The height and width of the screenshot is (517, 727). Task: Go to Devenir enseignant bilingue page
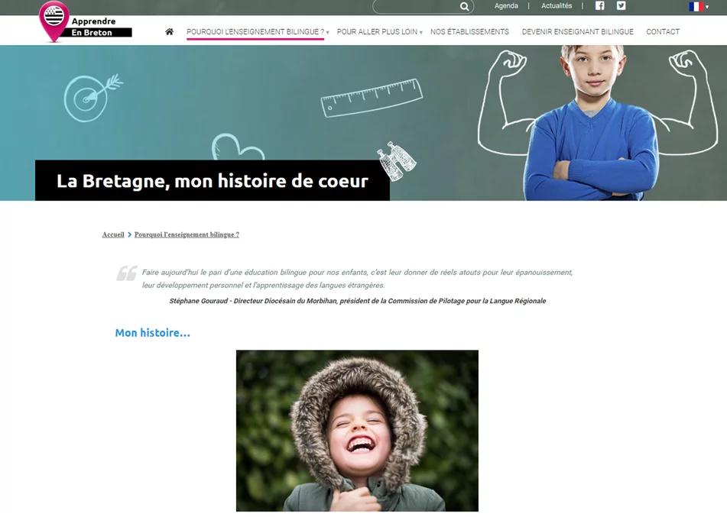click(x=577, y=32)
